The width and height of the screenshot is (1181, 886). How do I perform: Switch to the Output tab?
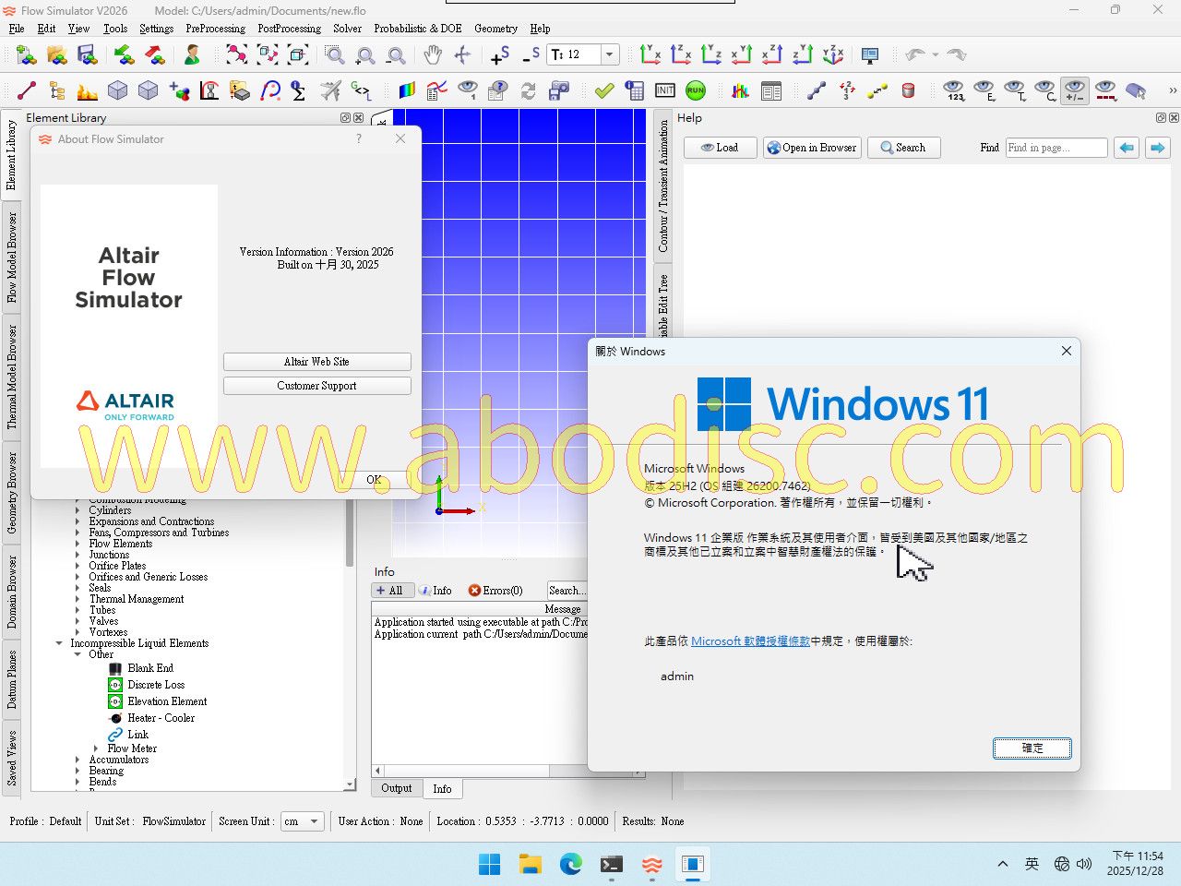pos(397,788)
